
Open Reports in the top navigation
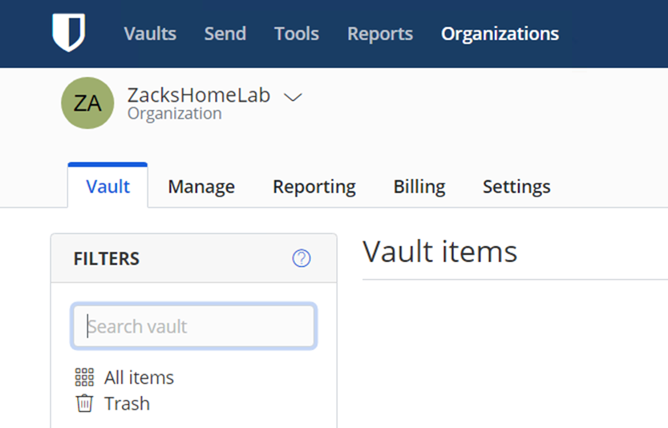point(380,34)
